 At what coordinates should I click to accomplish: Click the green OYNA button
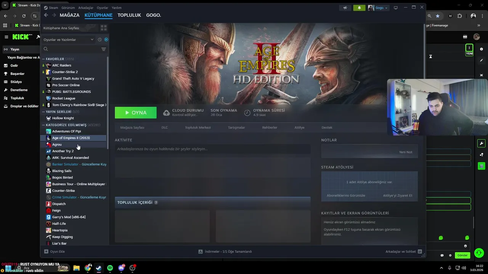136,113
